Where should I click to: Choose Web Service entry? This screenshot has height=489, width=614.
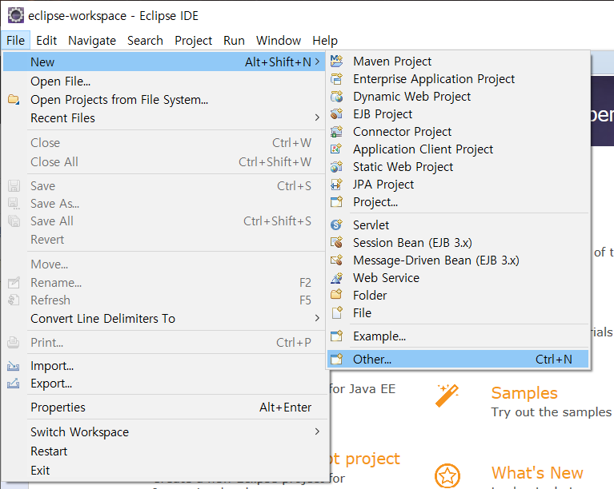click(458, 278)
